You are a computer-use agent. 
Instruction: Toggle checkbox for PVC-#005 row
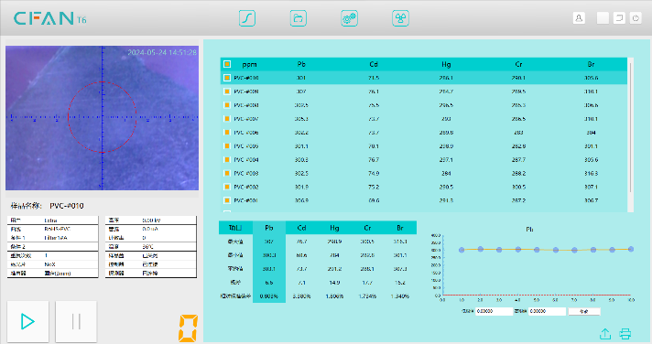tap(227, 145)
